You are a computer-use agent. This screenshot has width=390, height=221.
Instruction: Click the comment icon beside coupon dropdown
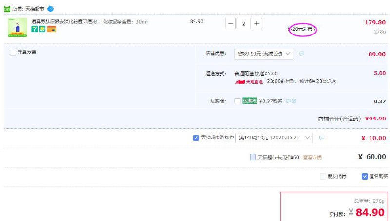pyautogui.click(x=322, y=138)
